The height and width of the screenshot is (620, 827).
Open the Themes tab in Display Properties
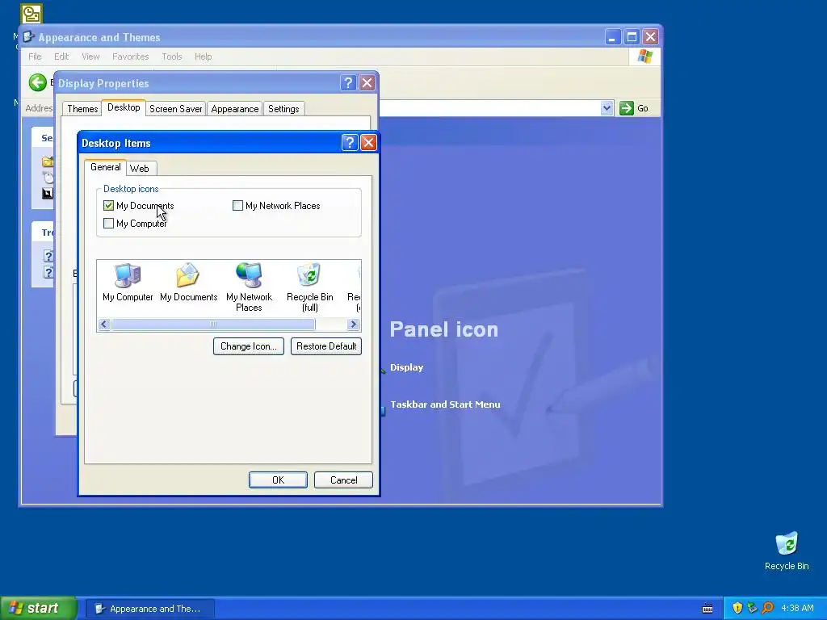82,109
